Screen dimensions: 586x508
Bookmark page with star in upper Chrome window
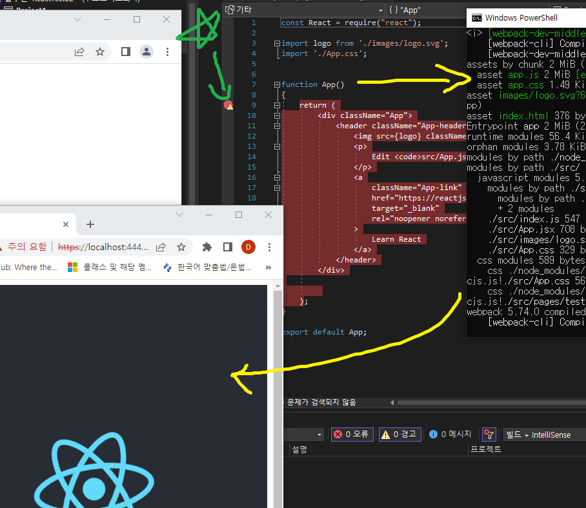(x=100, y=52)
